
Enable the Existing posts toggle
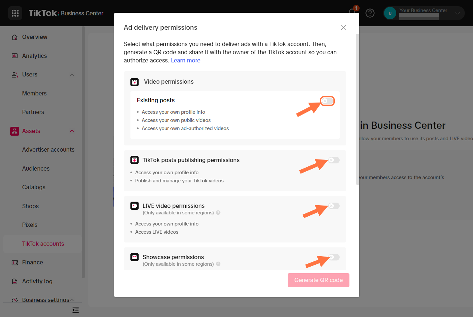(x=327, y=101)
